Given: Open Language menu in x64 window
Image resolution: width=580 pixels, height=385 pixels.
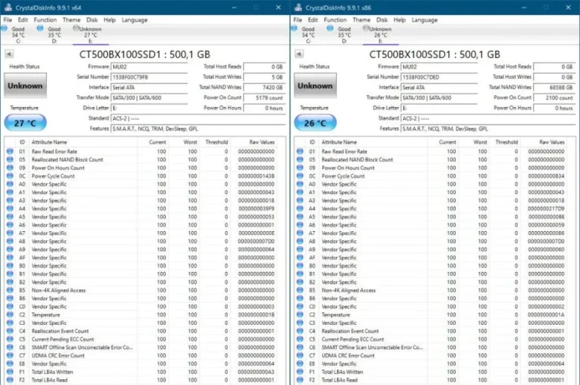Looking at the screenshot, I should coord(135,20).
